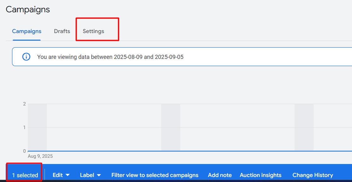Click the Campaigns page heading
This screenshot has width=352, height=182.
click(28, 9)
